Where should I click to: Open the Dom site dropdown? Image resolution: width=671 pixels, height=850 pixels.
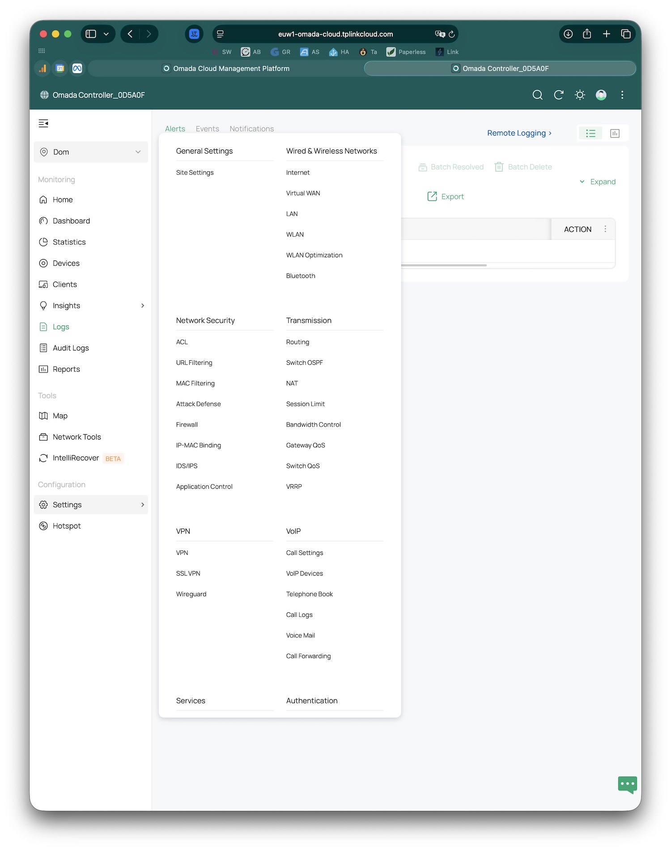pyautogui.click(x=91, y=152)
